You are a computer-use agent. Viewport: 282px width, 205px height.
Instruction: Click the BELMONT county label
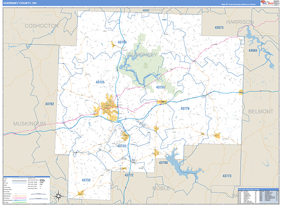pyautogui.click(x=261, y=112)
